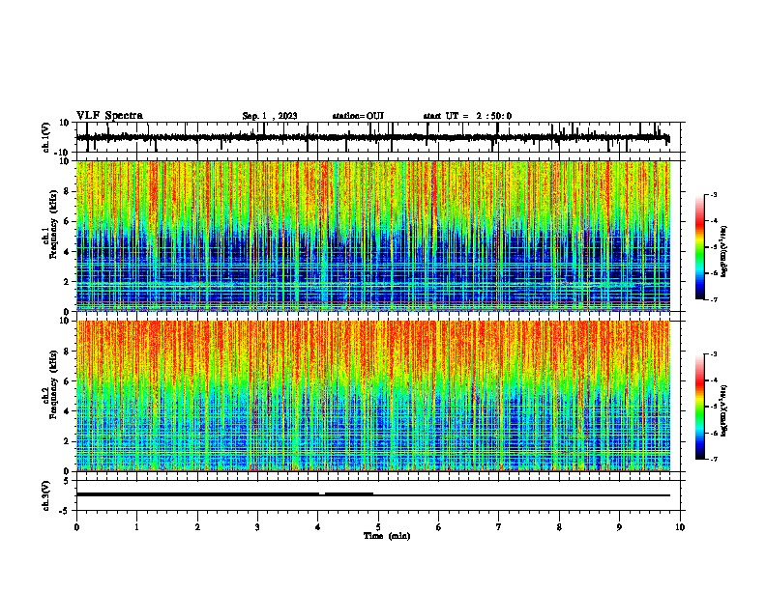
Task: Select the "Time (min)" axis label
Action: [387, 536]
